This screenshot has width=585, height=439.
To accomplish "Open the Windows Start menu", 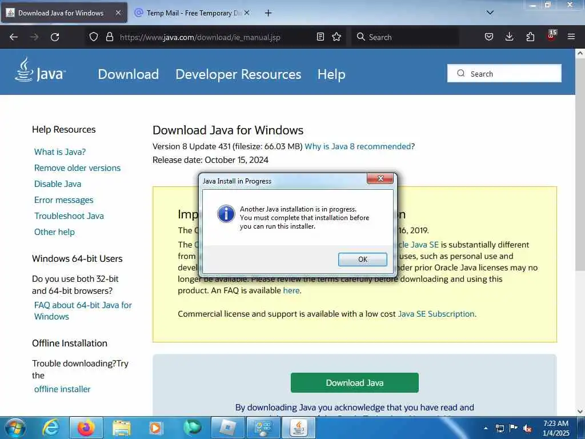I will [x=15, y=428].
